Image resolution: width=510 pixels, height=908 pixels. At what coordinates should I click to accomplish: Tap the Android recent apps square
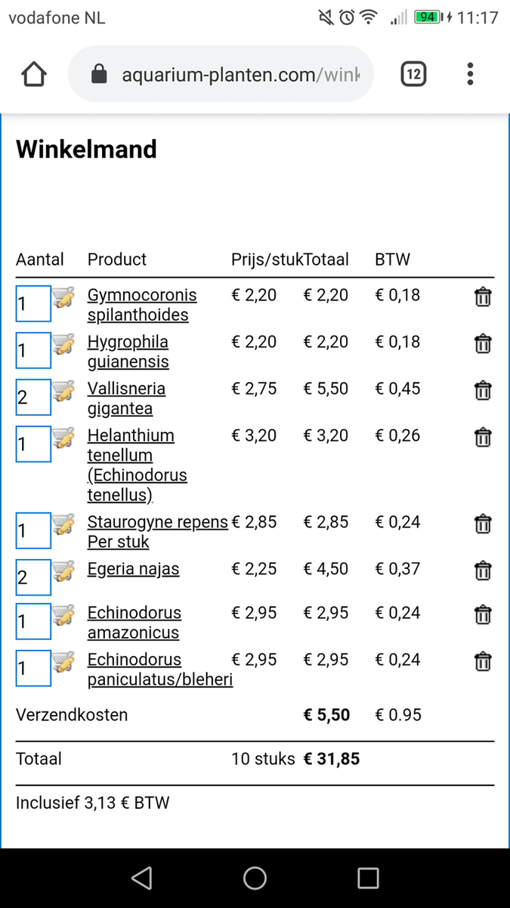point(368,878)
